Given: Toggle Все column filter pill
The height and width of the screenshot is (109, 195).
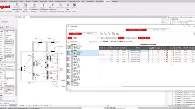Looking at the screenshot, I should coord(102,38).
